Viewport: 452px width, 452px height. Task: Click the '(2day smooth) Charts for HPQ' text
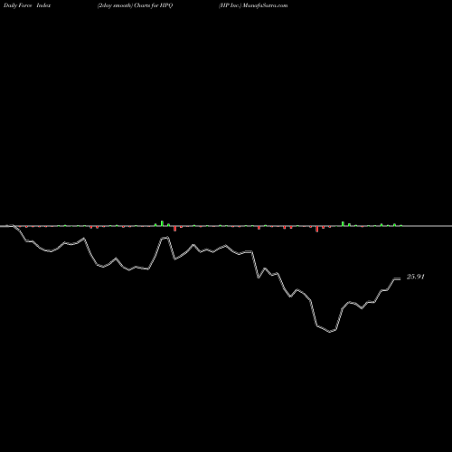(135, 5)
